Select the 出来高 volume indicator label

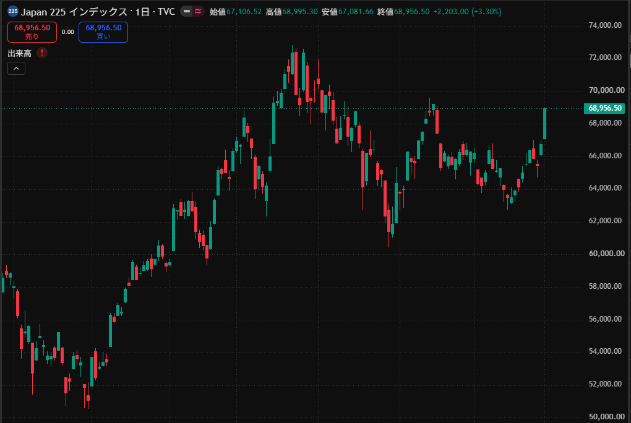(19, 53)
